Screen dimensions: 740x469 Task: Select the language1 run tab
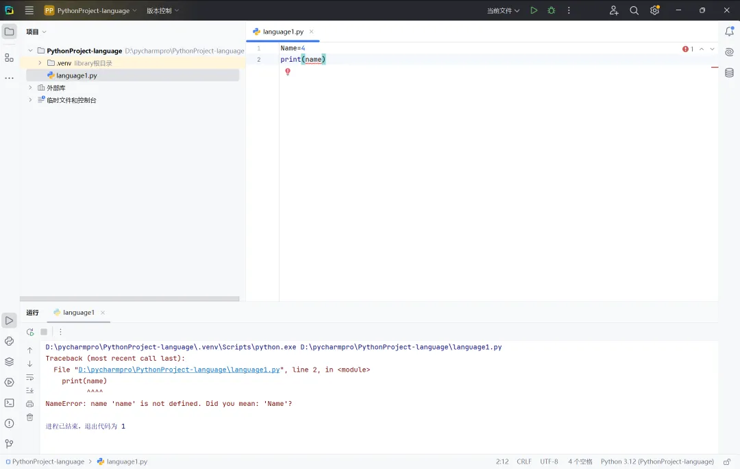(78, 313)
